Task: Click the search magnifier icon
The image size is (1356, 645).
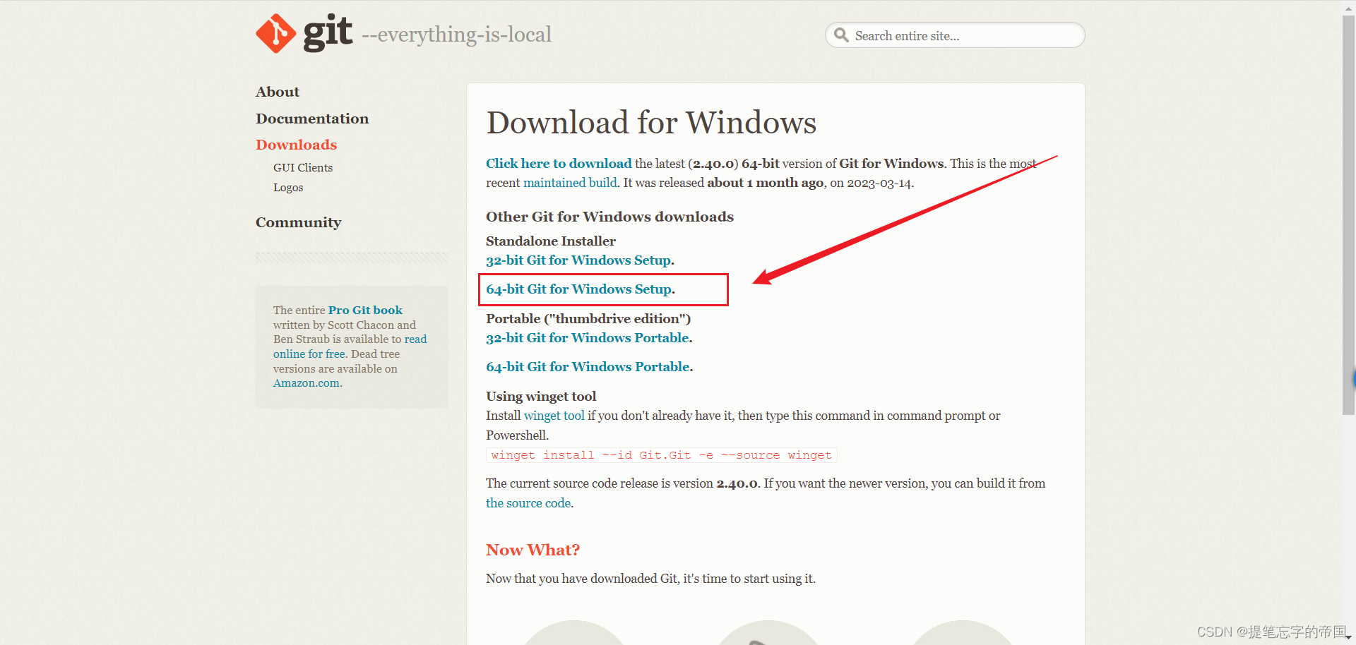Action: pyautogui.click(x=841, y=35)
